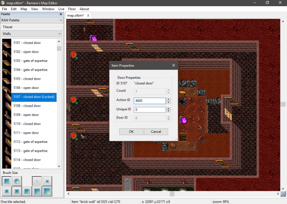Click the map scroll-left arrow
This screenshot has height=204, width=287.
coord(68,194)
